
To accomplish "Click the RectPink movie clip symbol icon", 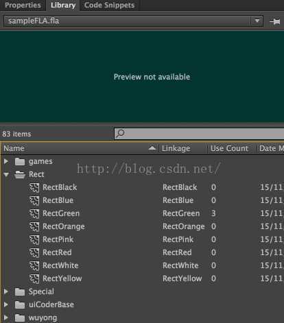I will (x=34, y=239).
